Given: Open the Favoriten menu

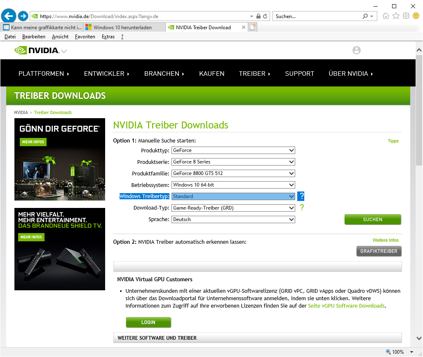Looking at the screenshot, I should (85, 37).
